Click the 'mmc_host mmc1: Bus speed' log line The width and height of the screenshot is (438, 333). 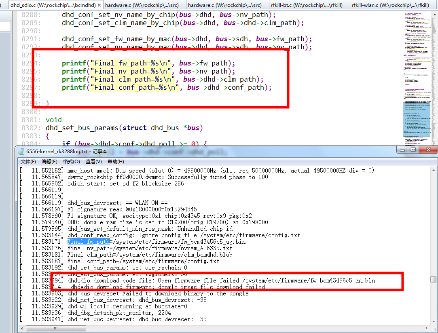point(221,171)
